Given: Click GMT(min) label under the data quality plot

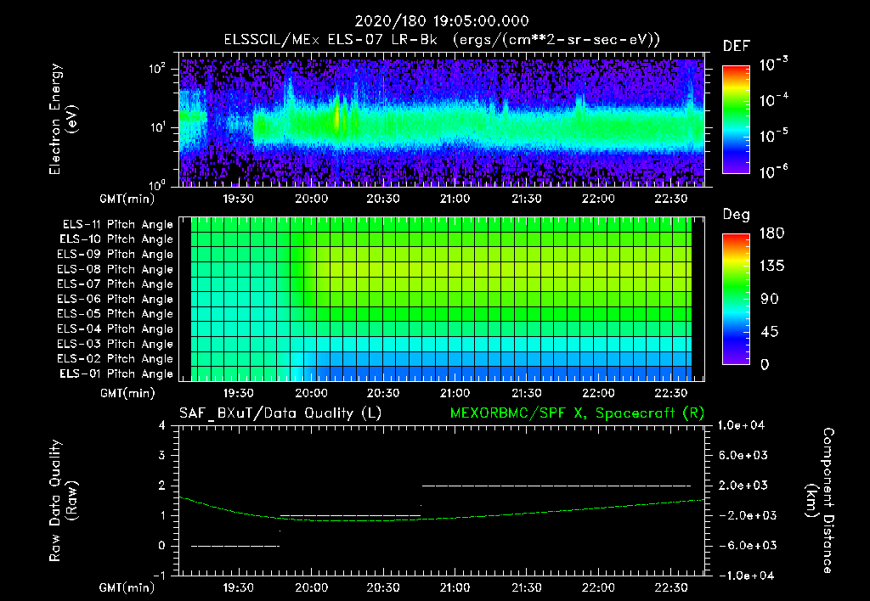Looking at the screenshot, I should click(127, 587).
